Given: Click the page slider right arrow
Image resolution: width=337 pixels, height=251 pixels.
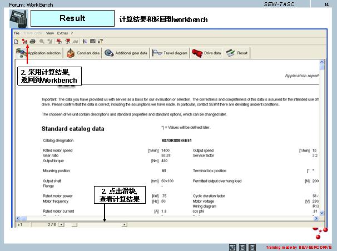Looking at the screenshot, I should pos(124,224).
